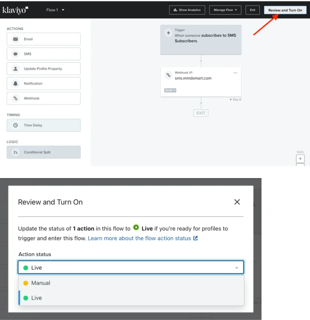Select the SMS action speech bubble icon
Image resolution: width=310 pixels, height=320 pixels.
[x=15, y=54]
